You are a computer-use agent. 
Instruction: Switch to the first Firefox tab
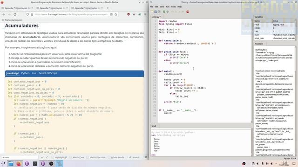(x=17, y=8)
